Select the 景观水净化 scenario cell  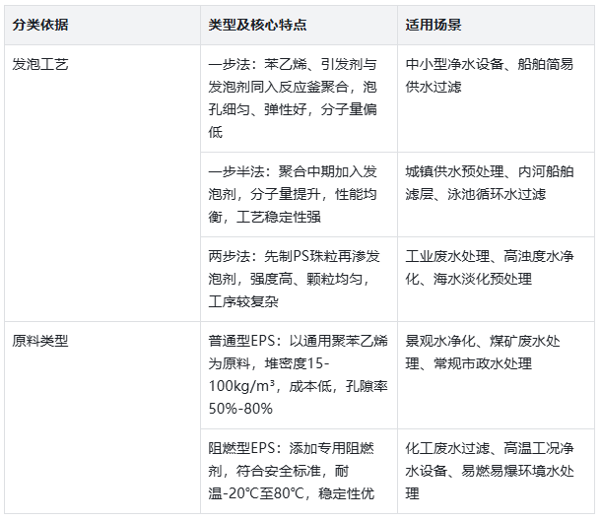(497, 353)
